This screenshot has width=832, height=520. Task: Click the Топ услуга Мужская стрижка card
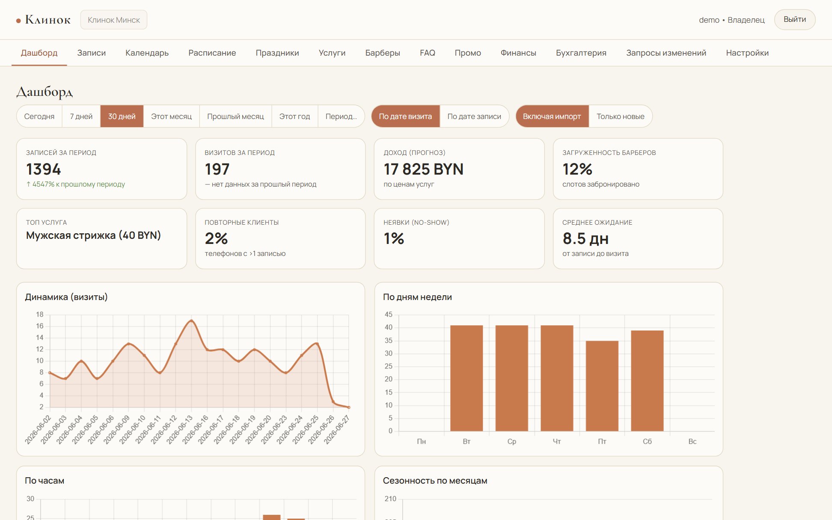(x=102, y=238)
